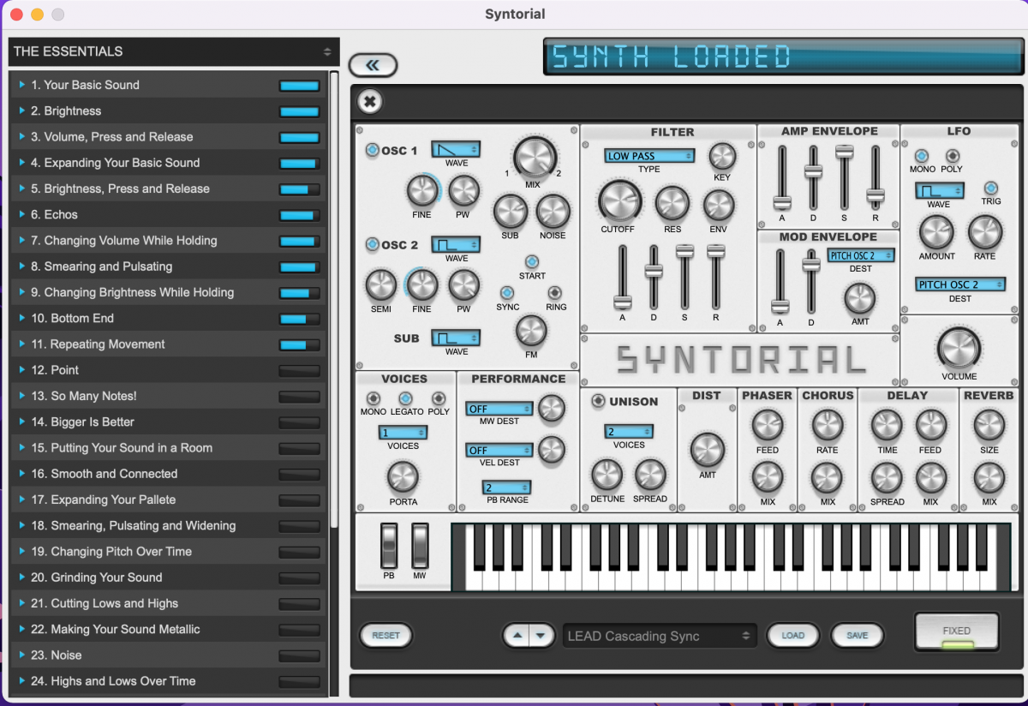Image resolution: width=1028 pixels, height=706 pixels.
Task: Click the PHASER FEED knob
Action: 767,426
